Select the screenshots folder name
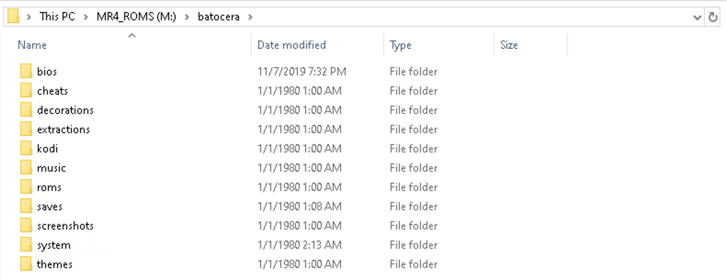The height and width of the screenshot is (280, 727). coord(65,226)
